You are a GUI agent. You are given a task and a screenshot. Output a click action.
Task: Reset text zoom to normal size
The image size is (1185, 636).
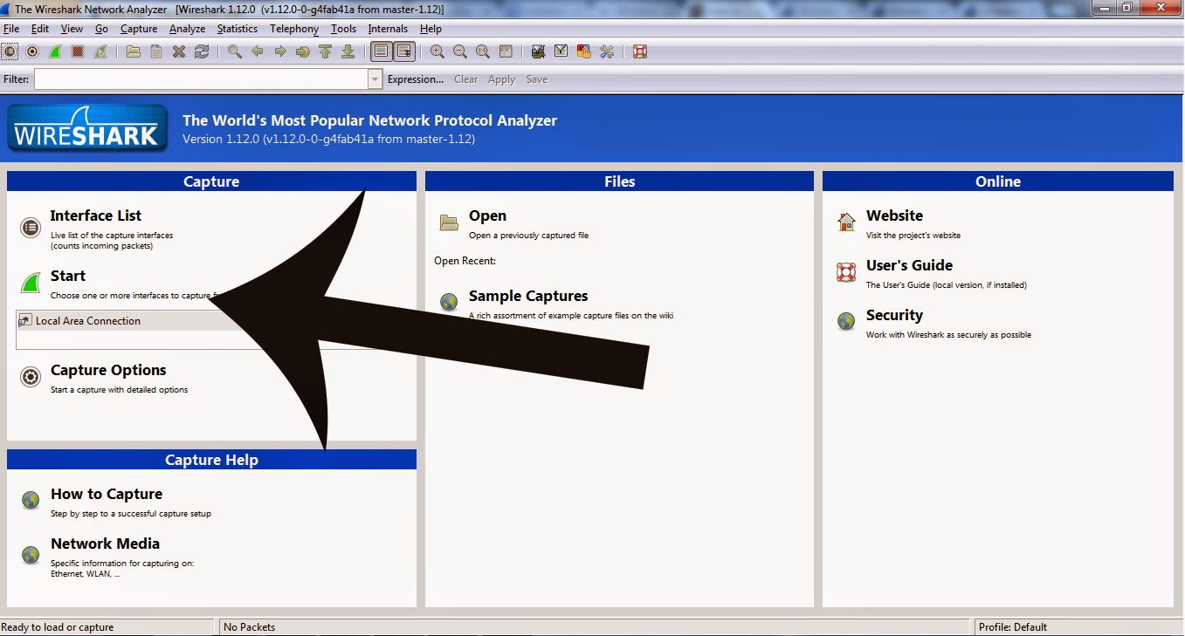pyautogui.click(x=483, y=51)
